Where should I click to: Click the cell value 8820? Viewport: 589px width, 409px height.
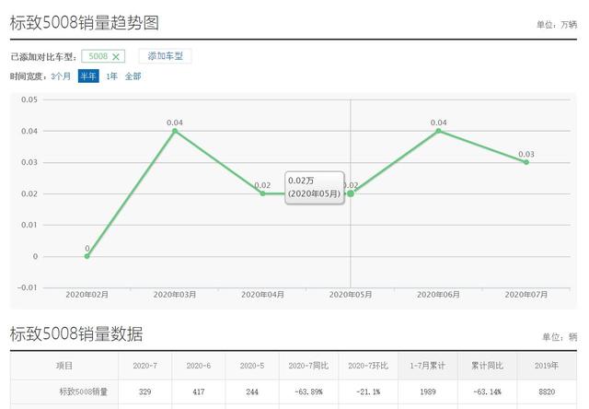pos(547,391)
